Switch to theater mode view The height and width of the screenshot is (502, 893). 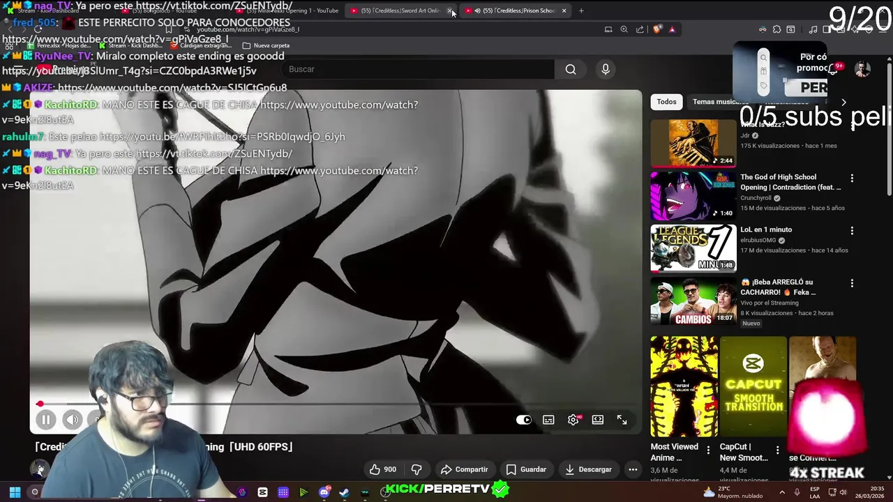coord(598,420)
